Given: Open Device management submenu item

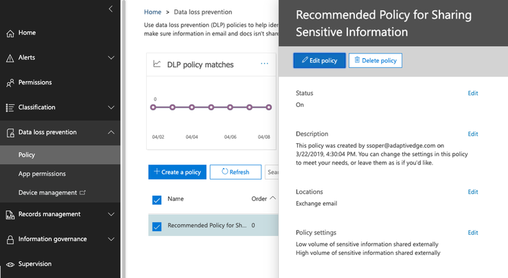Looking at the screenshot, I should point(60,192).
